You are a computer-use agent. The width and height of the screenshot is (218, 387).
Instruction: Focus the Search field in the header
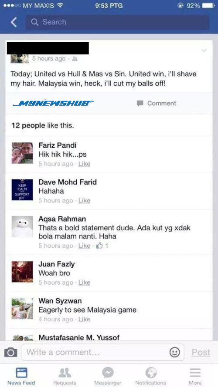(x=117, y=22)
